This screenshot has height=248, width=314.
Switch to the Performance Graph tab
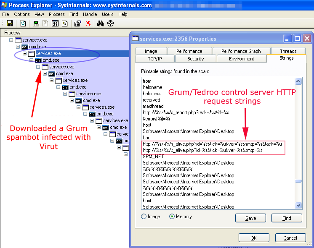[x=241, y=51]
